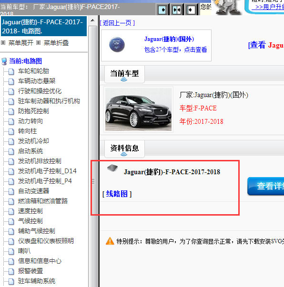Open 气候控制 entry
The width and height of the screenshot is (284, 287).
tap(30, 221)
